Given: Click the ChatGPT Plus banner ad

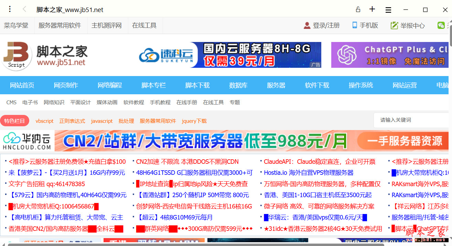Looking at the screenshot, I should pos(390,55).
